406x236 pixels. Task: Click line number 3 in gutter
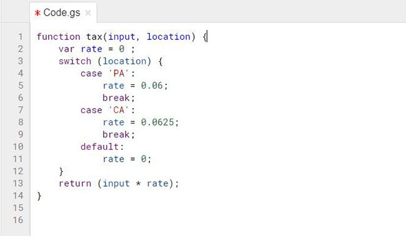click(x=21, y=61)
